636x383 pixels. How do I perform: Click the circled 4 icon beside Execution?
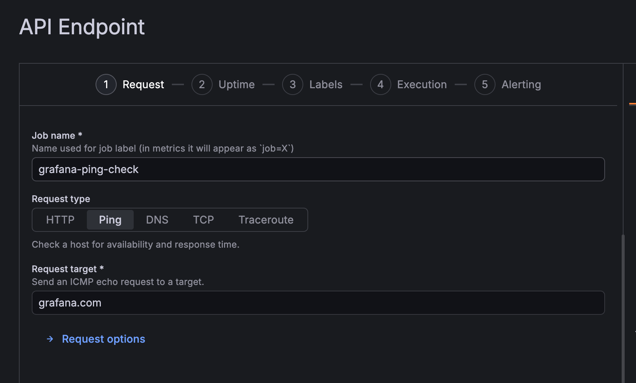click(x=380, y=84)
